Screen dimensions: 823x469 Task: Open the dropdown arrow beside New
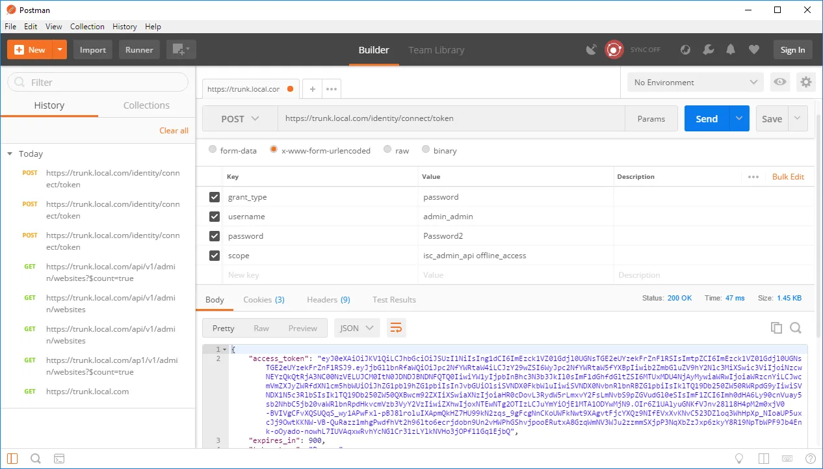click(x=60, y=49)
